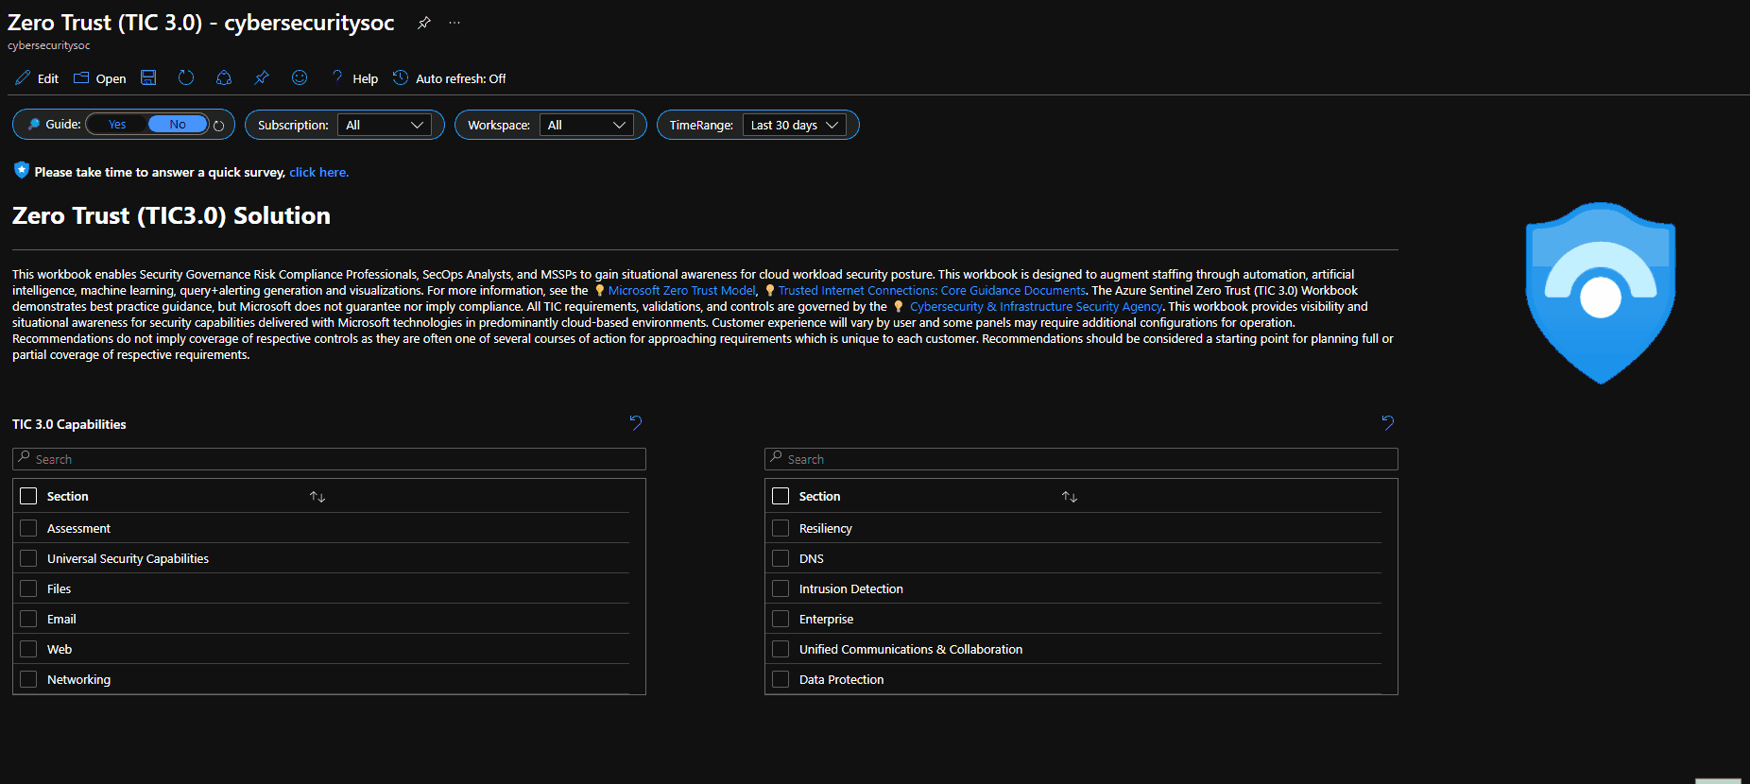Viewport: 1750px width, 784px height.
Task: Open the survey via the 'click here' link
Action: pyautogui.click(x=319, y=172)
